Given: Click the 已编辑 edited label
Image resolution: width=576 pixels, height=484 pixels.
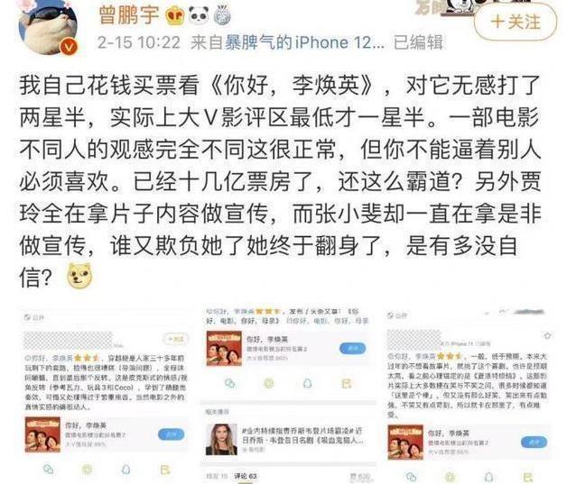Looking at the screenshot, I should tap(418, 42).
